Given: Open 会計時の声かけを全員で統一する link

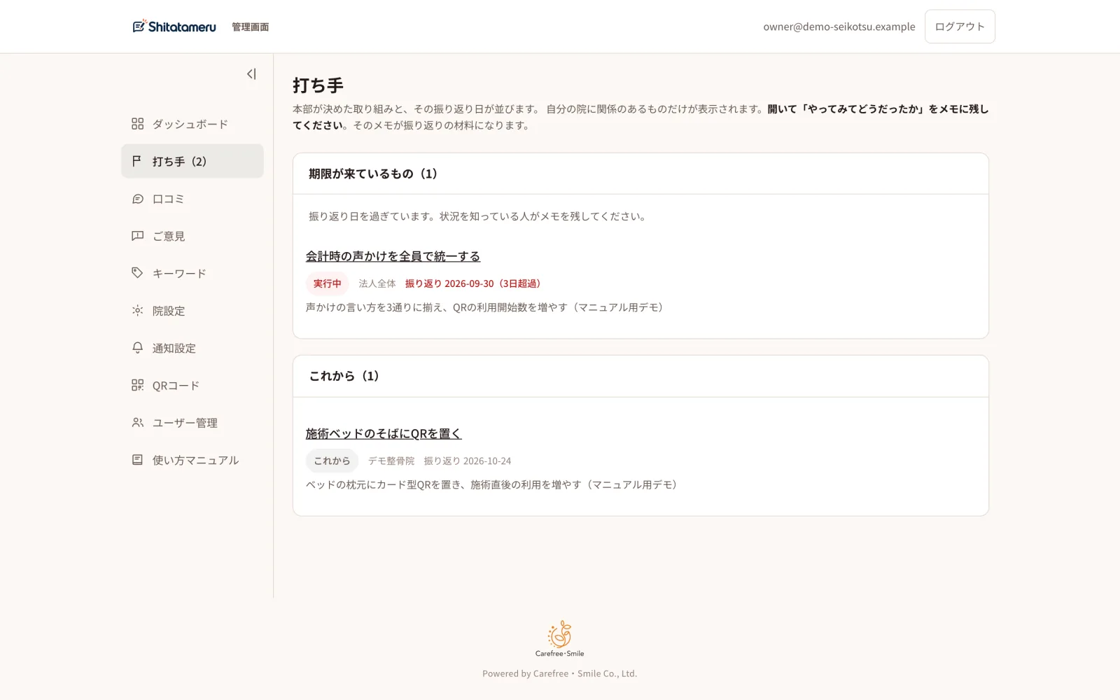Looking at the screenshot, I should (393, 256).
